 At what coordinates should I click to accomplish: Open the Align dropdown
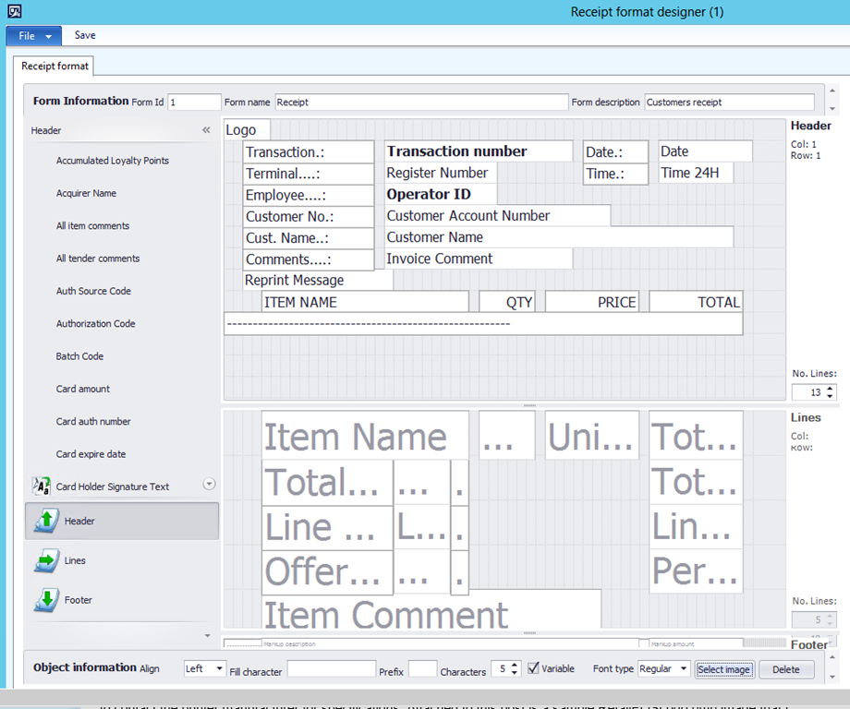219,668
